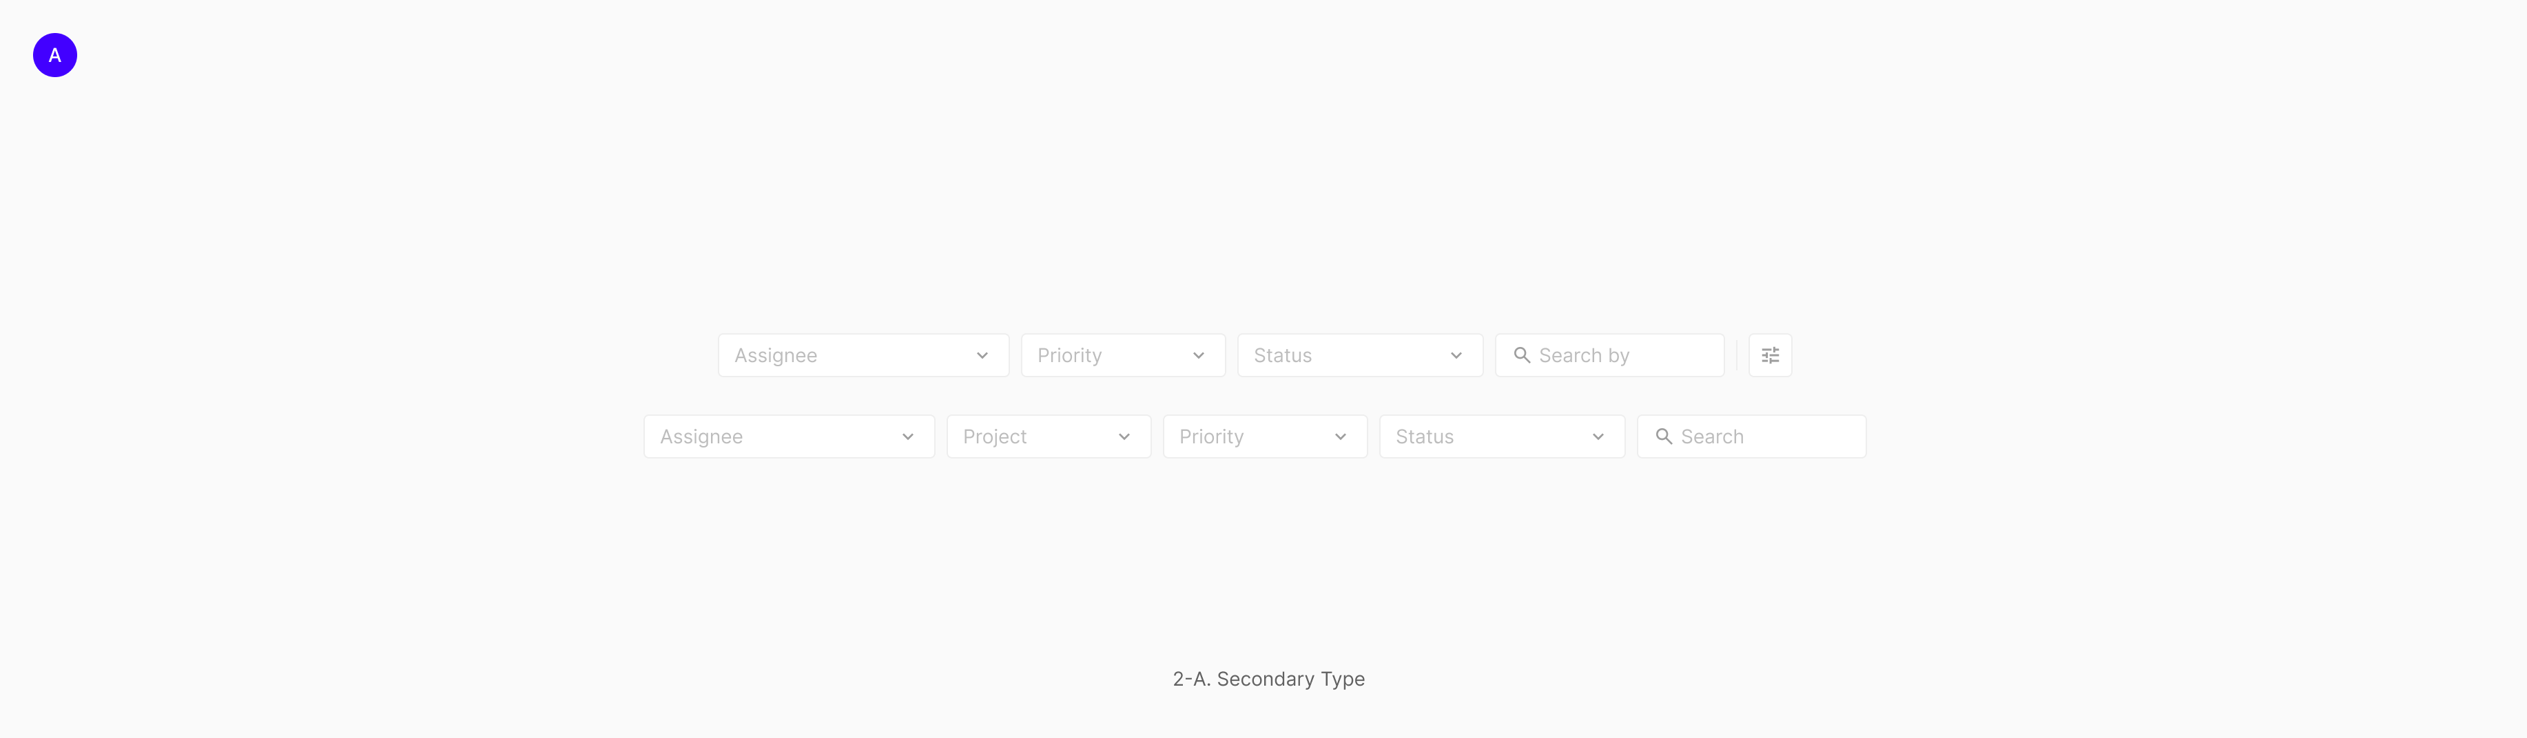This screenshot has height=738, width=2527.
Task: Open the Priority dropdown in top row
Action: click(x=1122, y=355)
